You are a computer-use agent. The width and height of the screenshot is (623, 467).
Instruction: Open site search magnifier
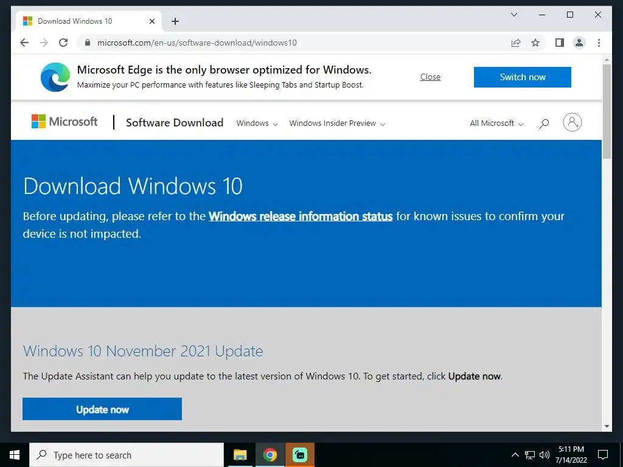coord(544,123)
